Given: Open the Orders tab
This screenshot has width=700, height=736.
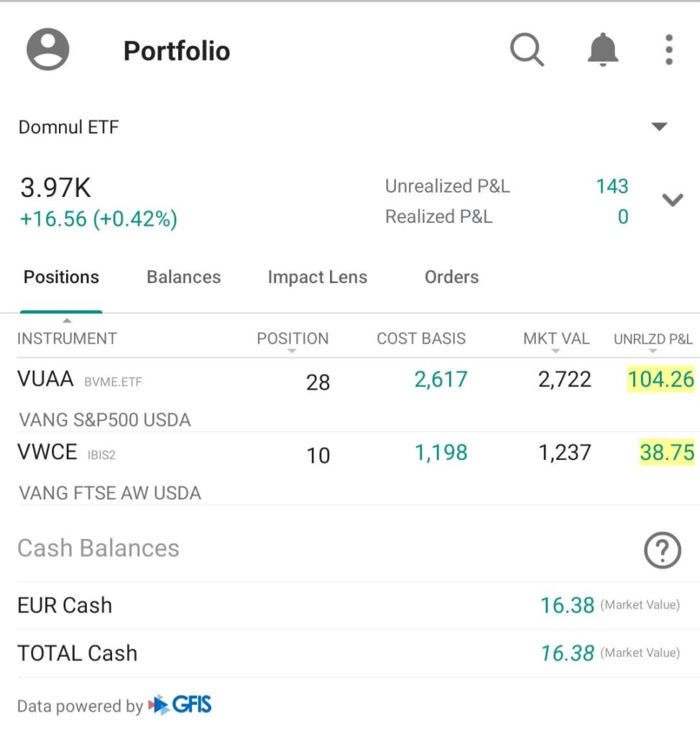Looking at the screenshot, I should click(451, 277).
